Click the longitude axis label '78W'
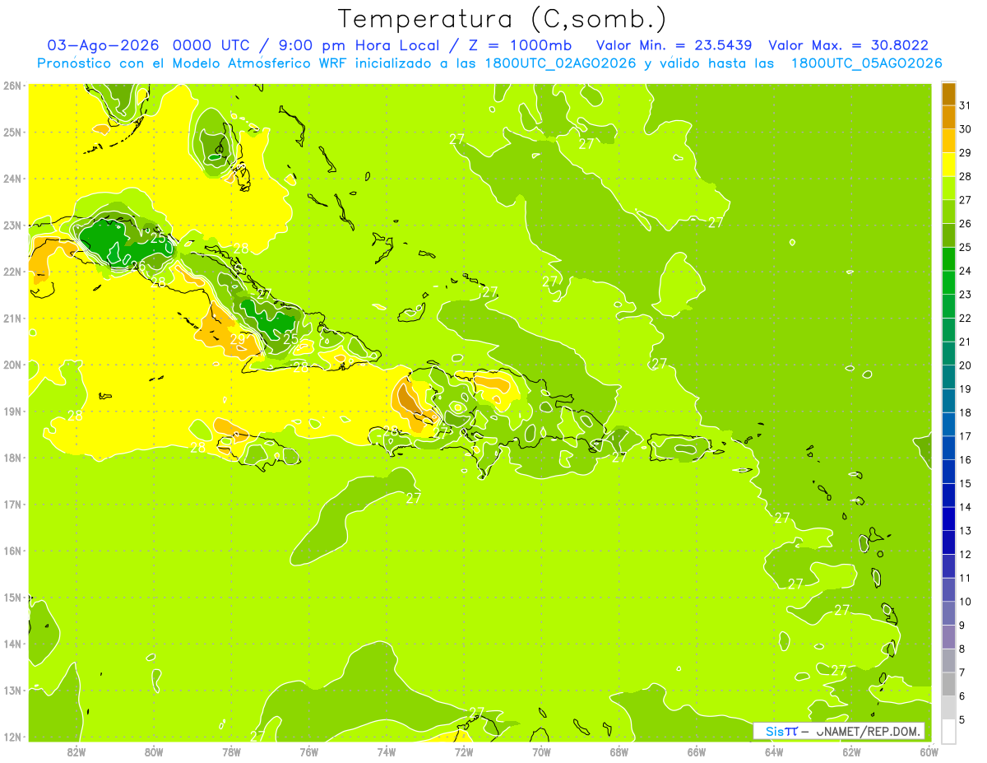The height and width of the screenshot is (763, 987). coord(231,751)
